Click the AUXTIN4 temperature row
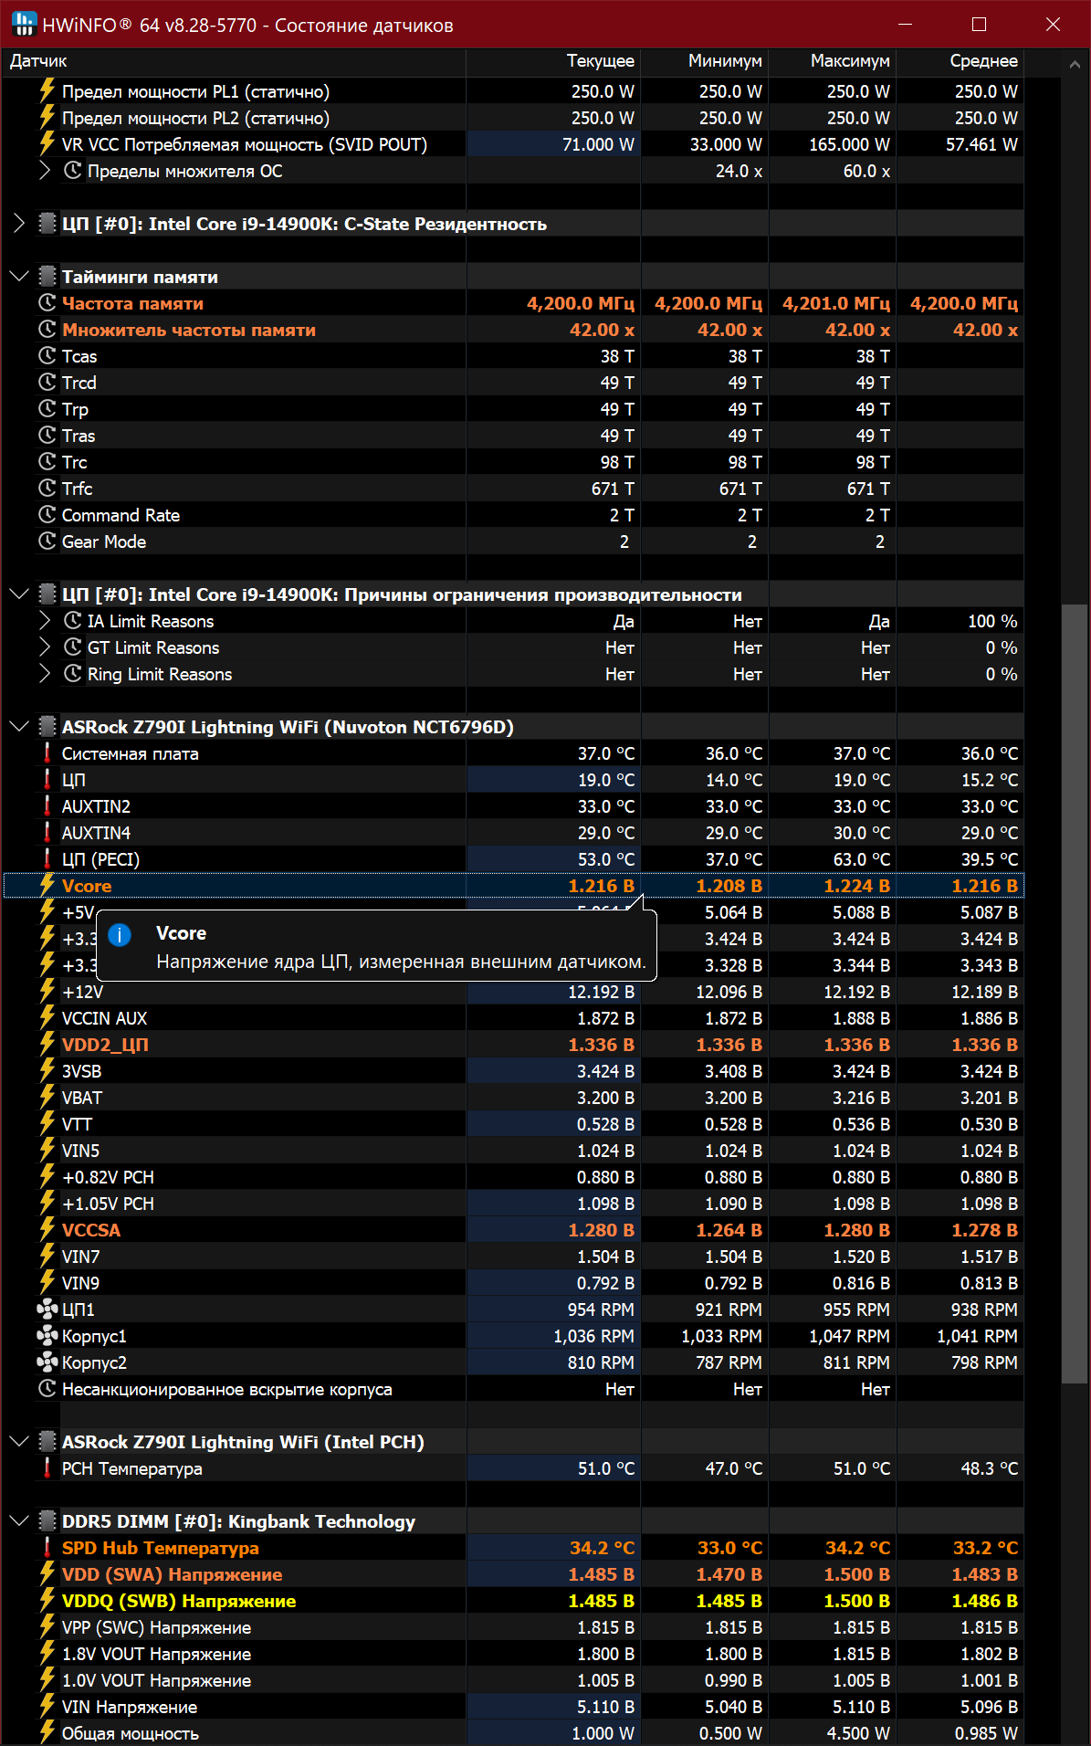This screenshot has width=1091, height=1746. 513,833
